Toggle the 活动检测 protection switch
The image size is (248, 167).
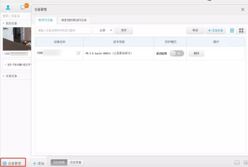(177, 53)
